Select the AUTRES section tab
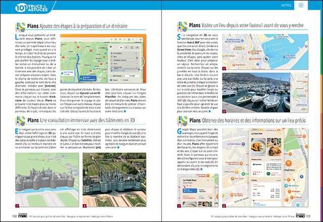 [286, 5]
